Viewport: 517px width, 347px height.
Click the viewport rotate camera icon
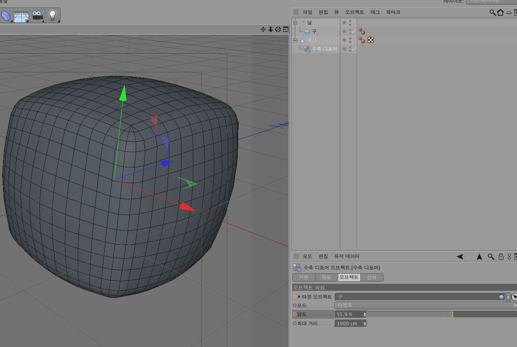click(278, 29)
